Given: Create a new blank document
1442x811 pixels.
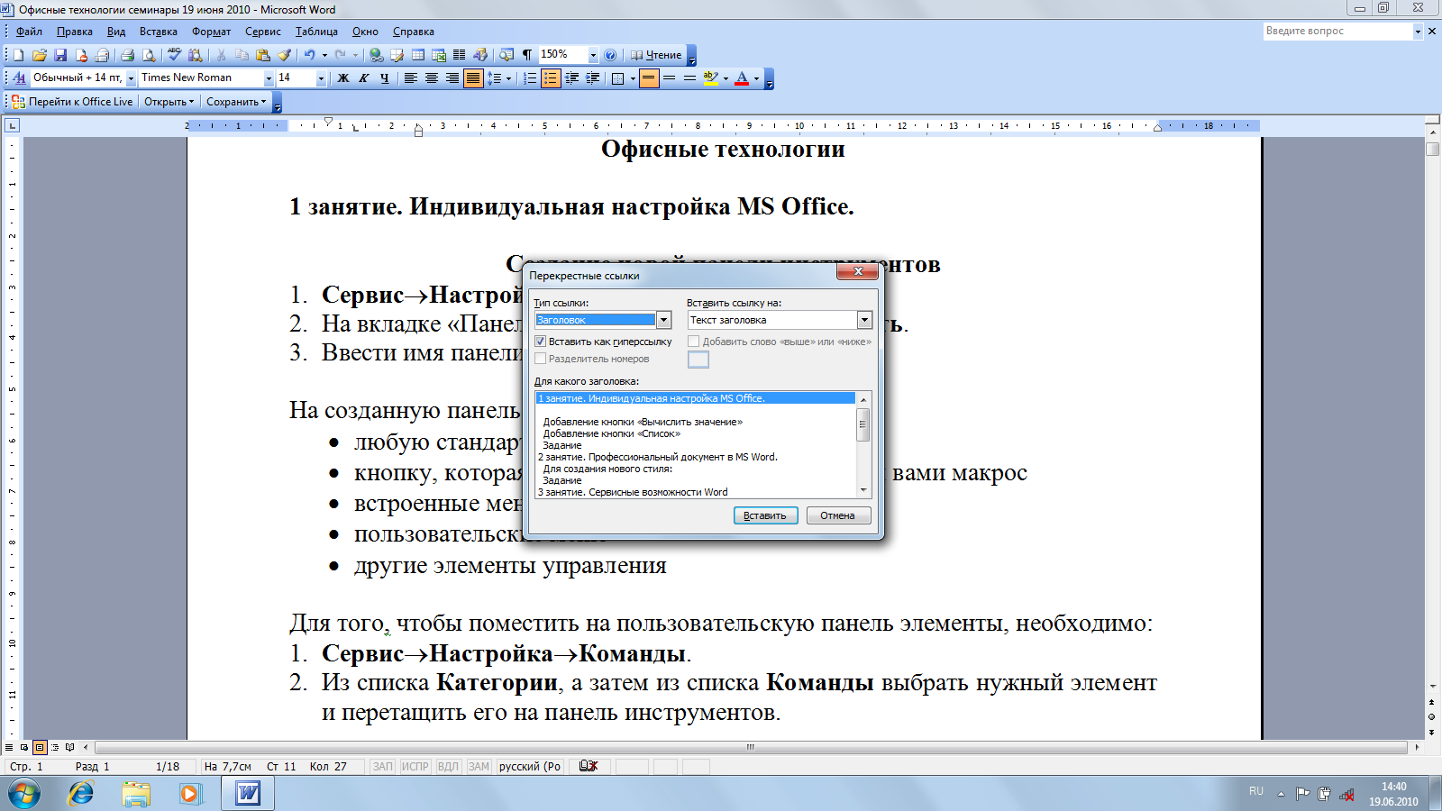Looking at the screenshot, I should tap(18, 55).
